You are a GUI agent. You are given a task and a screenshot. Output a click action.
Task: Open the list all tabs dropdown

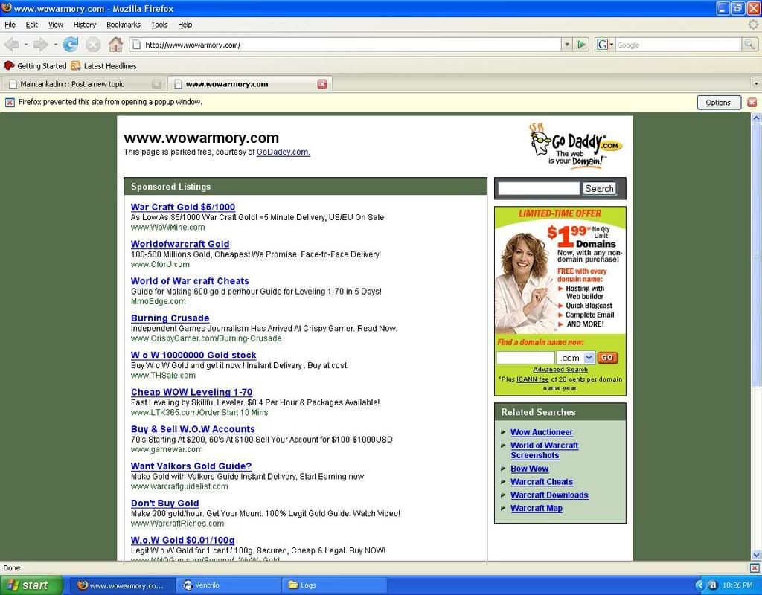pos(756,83)
